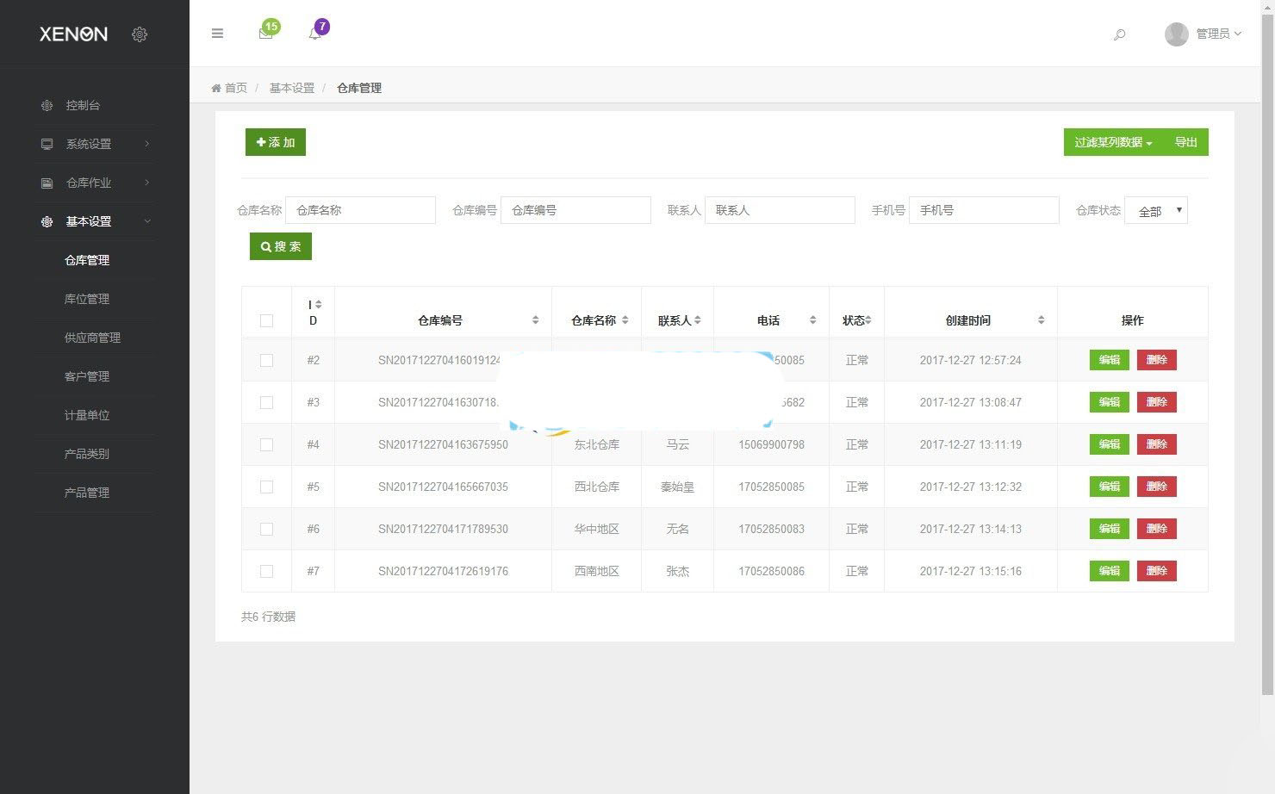Switch to 库位管理 in the sidebar

tap(87, 299)
